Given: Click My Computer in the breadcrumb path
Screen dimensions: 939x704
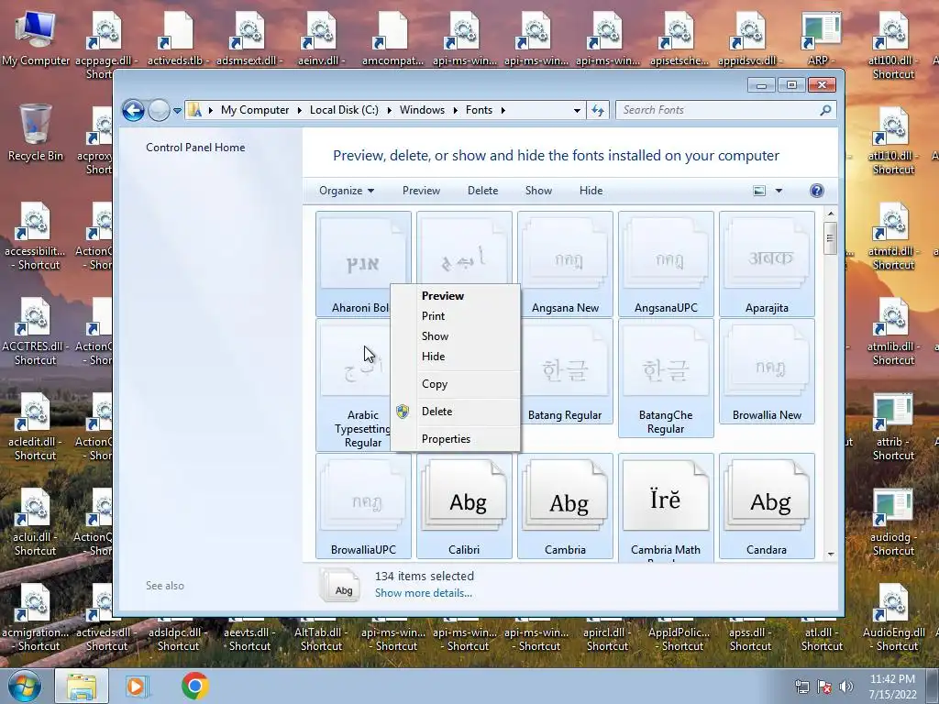Looking at the screenshot, I should (255, 110).
